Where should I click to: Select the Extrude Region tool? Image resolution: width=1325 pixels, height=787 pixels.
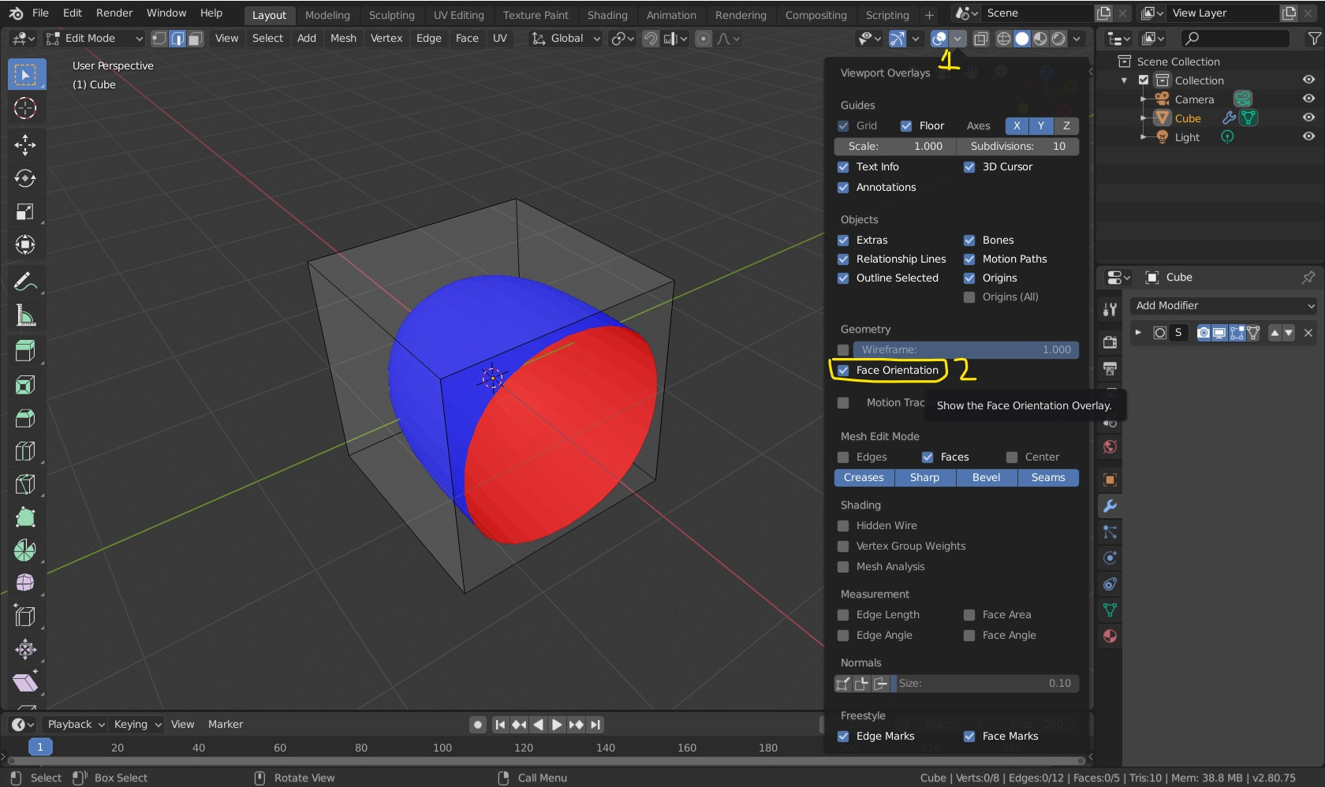click(x=25, y=350)
